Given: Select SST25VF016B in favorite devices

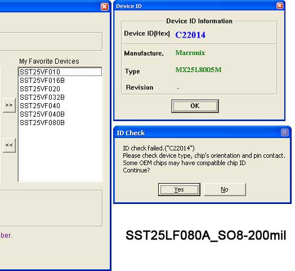Looking at the screenshot, I should (x=60, y=81).
